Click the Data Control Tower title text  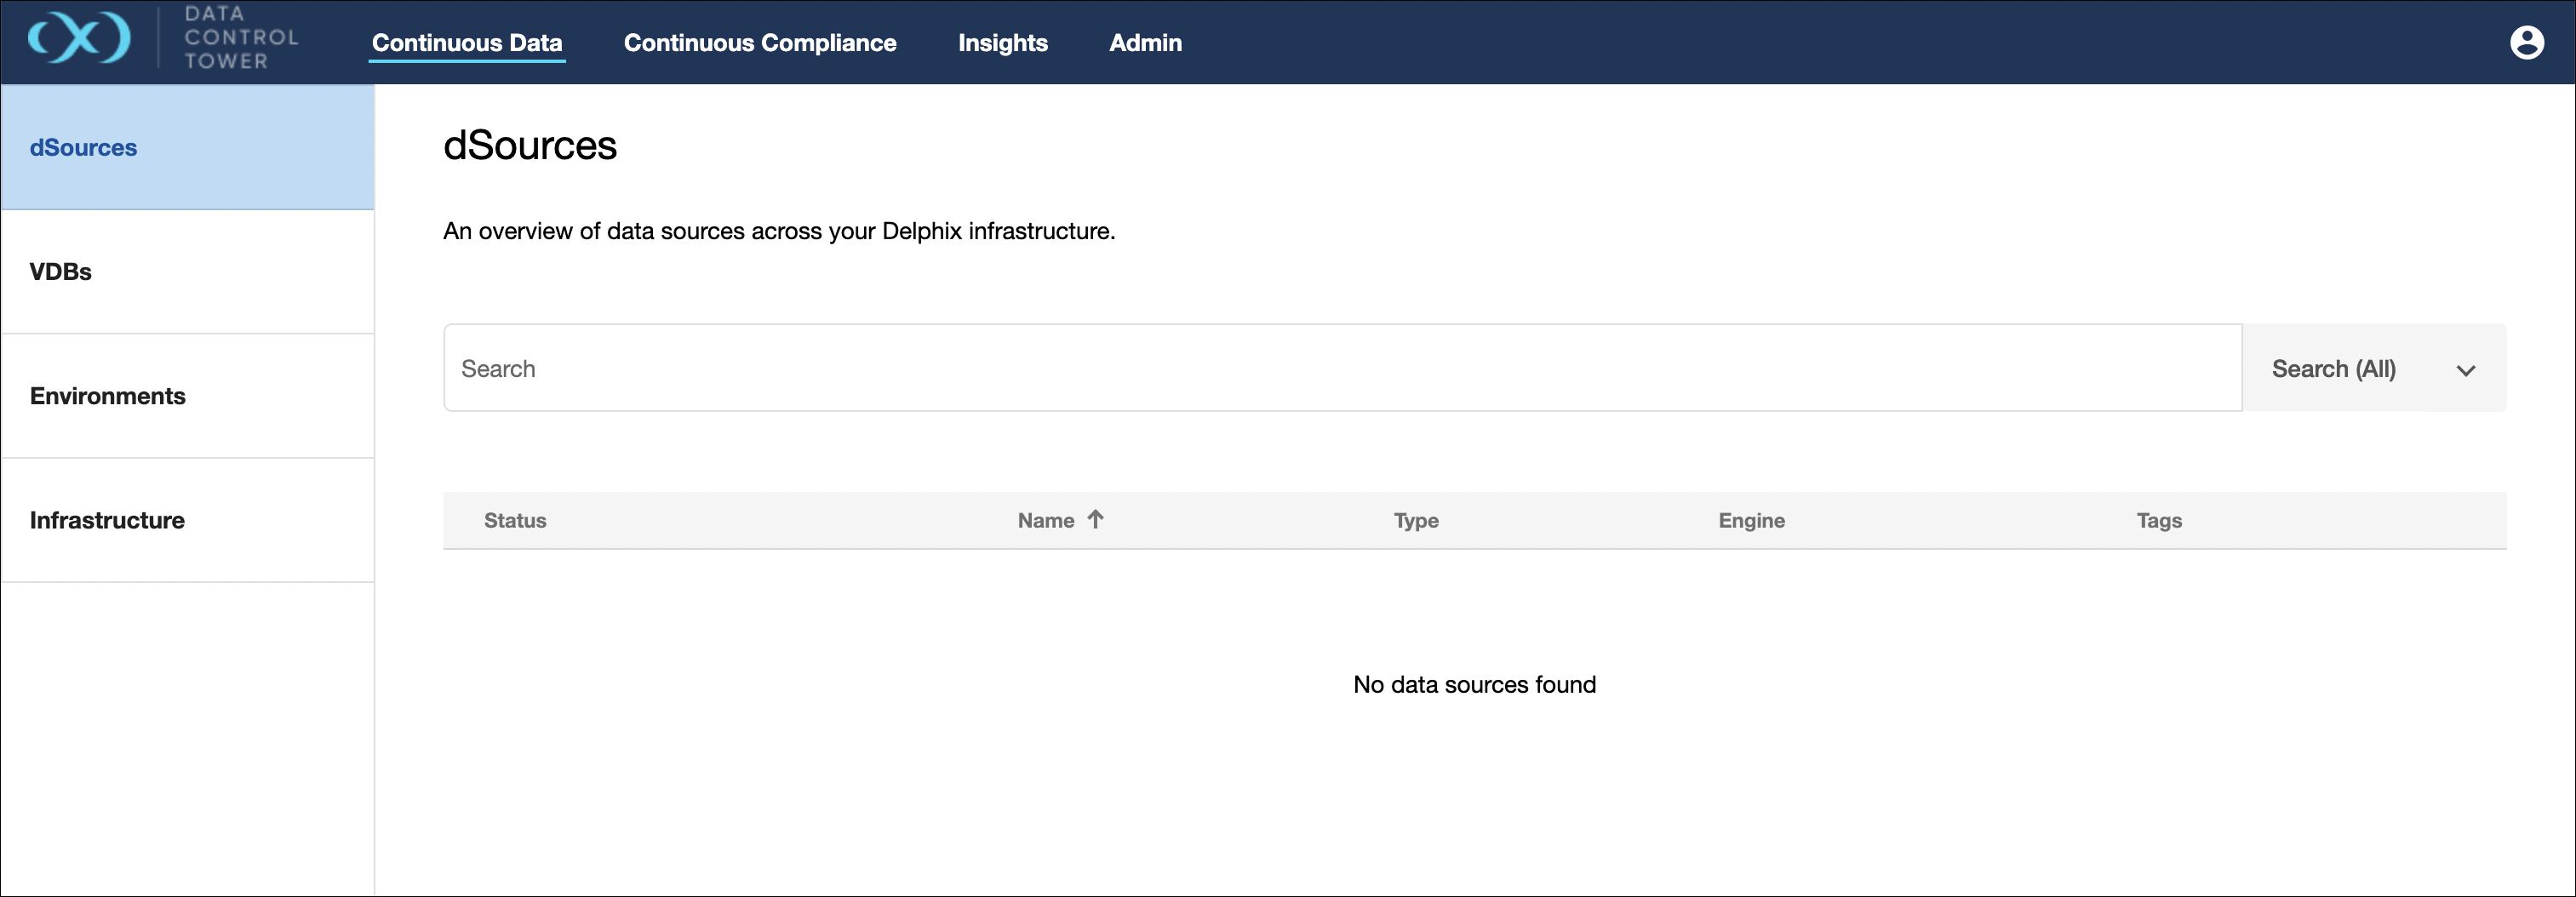point(240,38)
